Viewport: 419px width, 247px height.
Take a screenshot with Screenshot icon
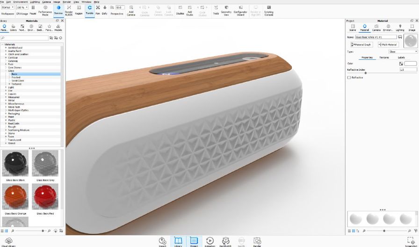coord(411,241)
